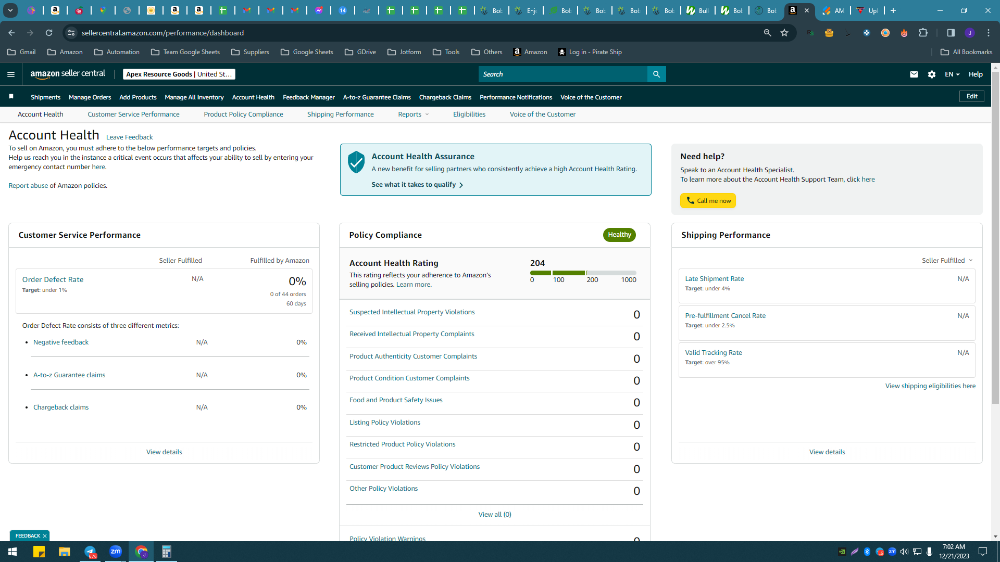The width and height of the screenshot is (1000, 562).
Task: Click the Amazon Seller Central logo
Action: [x=68, y=74]
